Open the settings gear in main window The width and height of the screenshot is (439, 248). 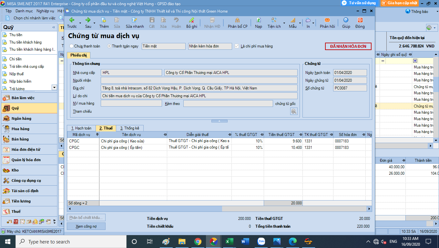pos(429,28)
